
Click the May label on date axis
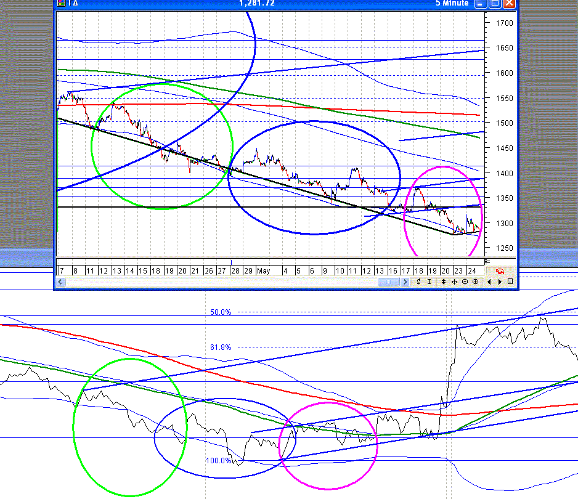click(x=263, y=270)
